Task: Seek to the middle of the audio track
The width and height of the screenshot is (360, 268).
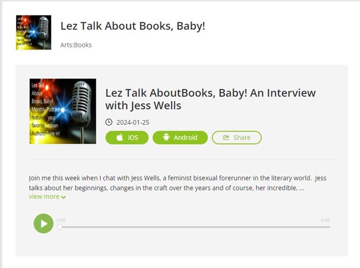Action: (194, 227)
